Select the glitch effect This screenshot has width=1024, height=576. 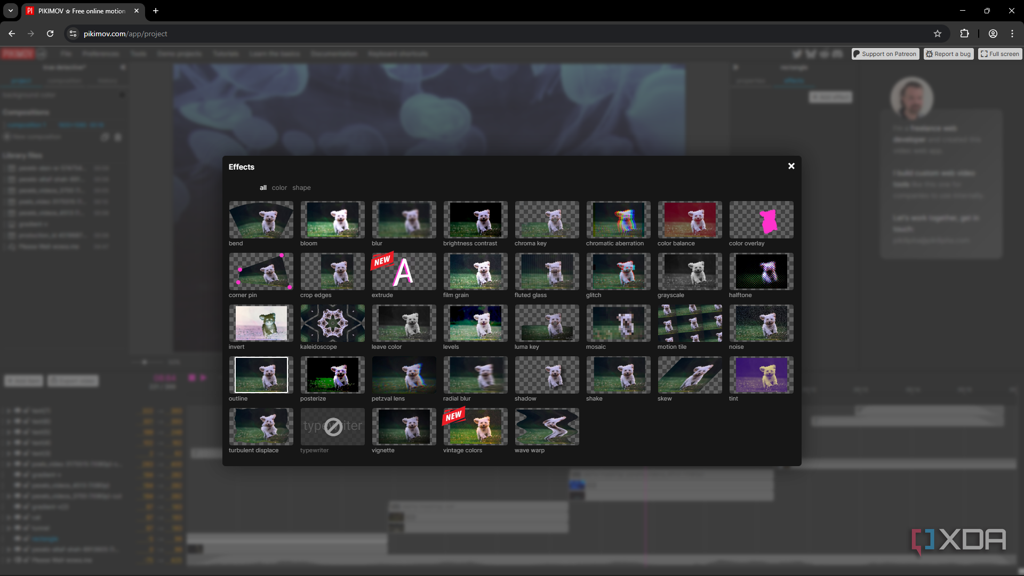[618, 271]
